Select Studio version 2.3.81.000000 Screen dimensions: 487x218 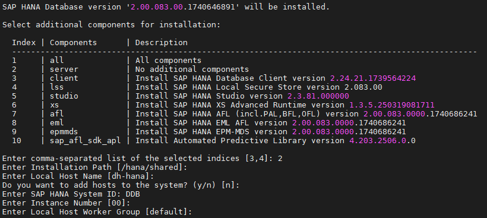click(x=318, y=96)
